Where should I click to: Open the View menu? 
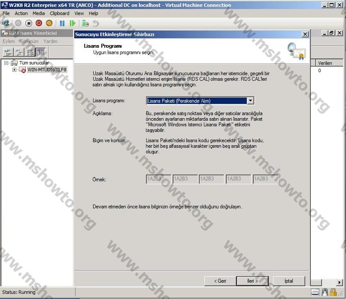(79, 13)
